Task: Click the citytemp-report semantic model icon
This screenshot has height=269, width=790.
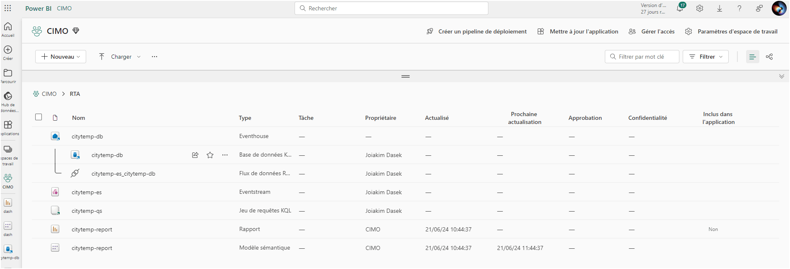Action: pyautogui.click(x=55, y=248)
